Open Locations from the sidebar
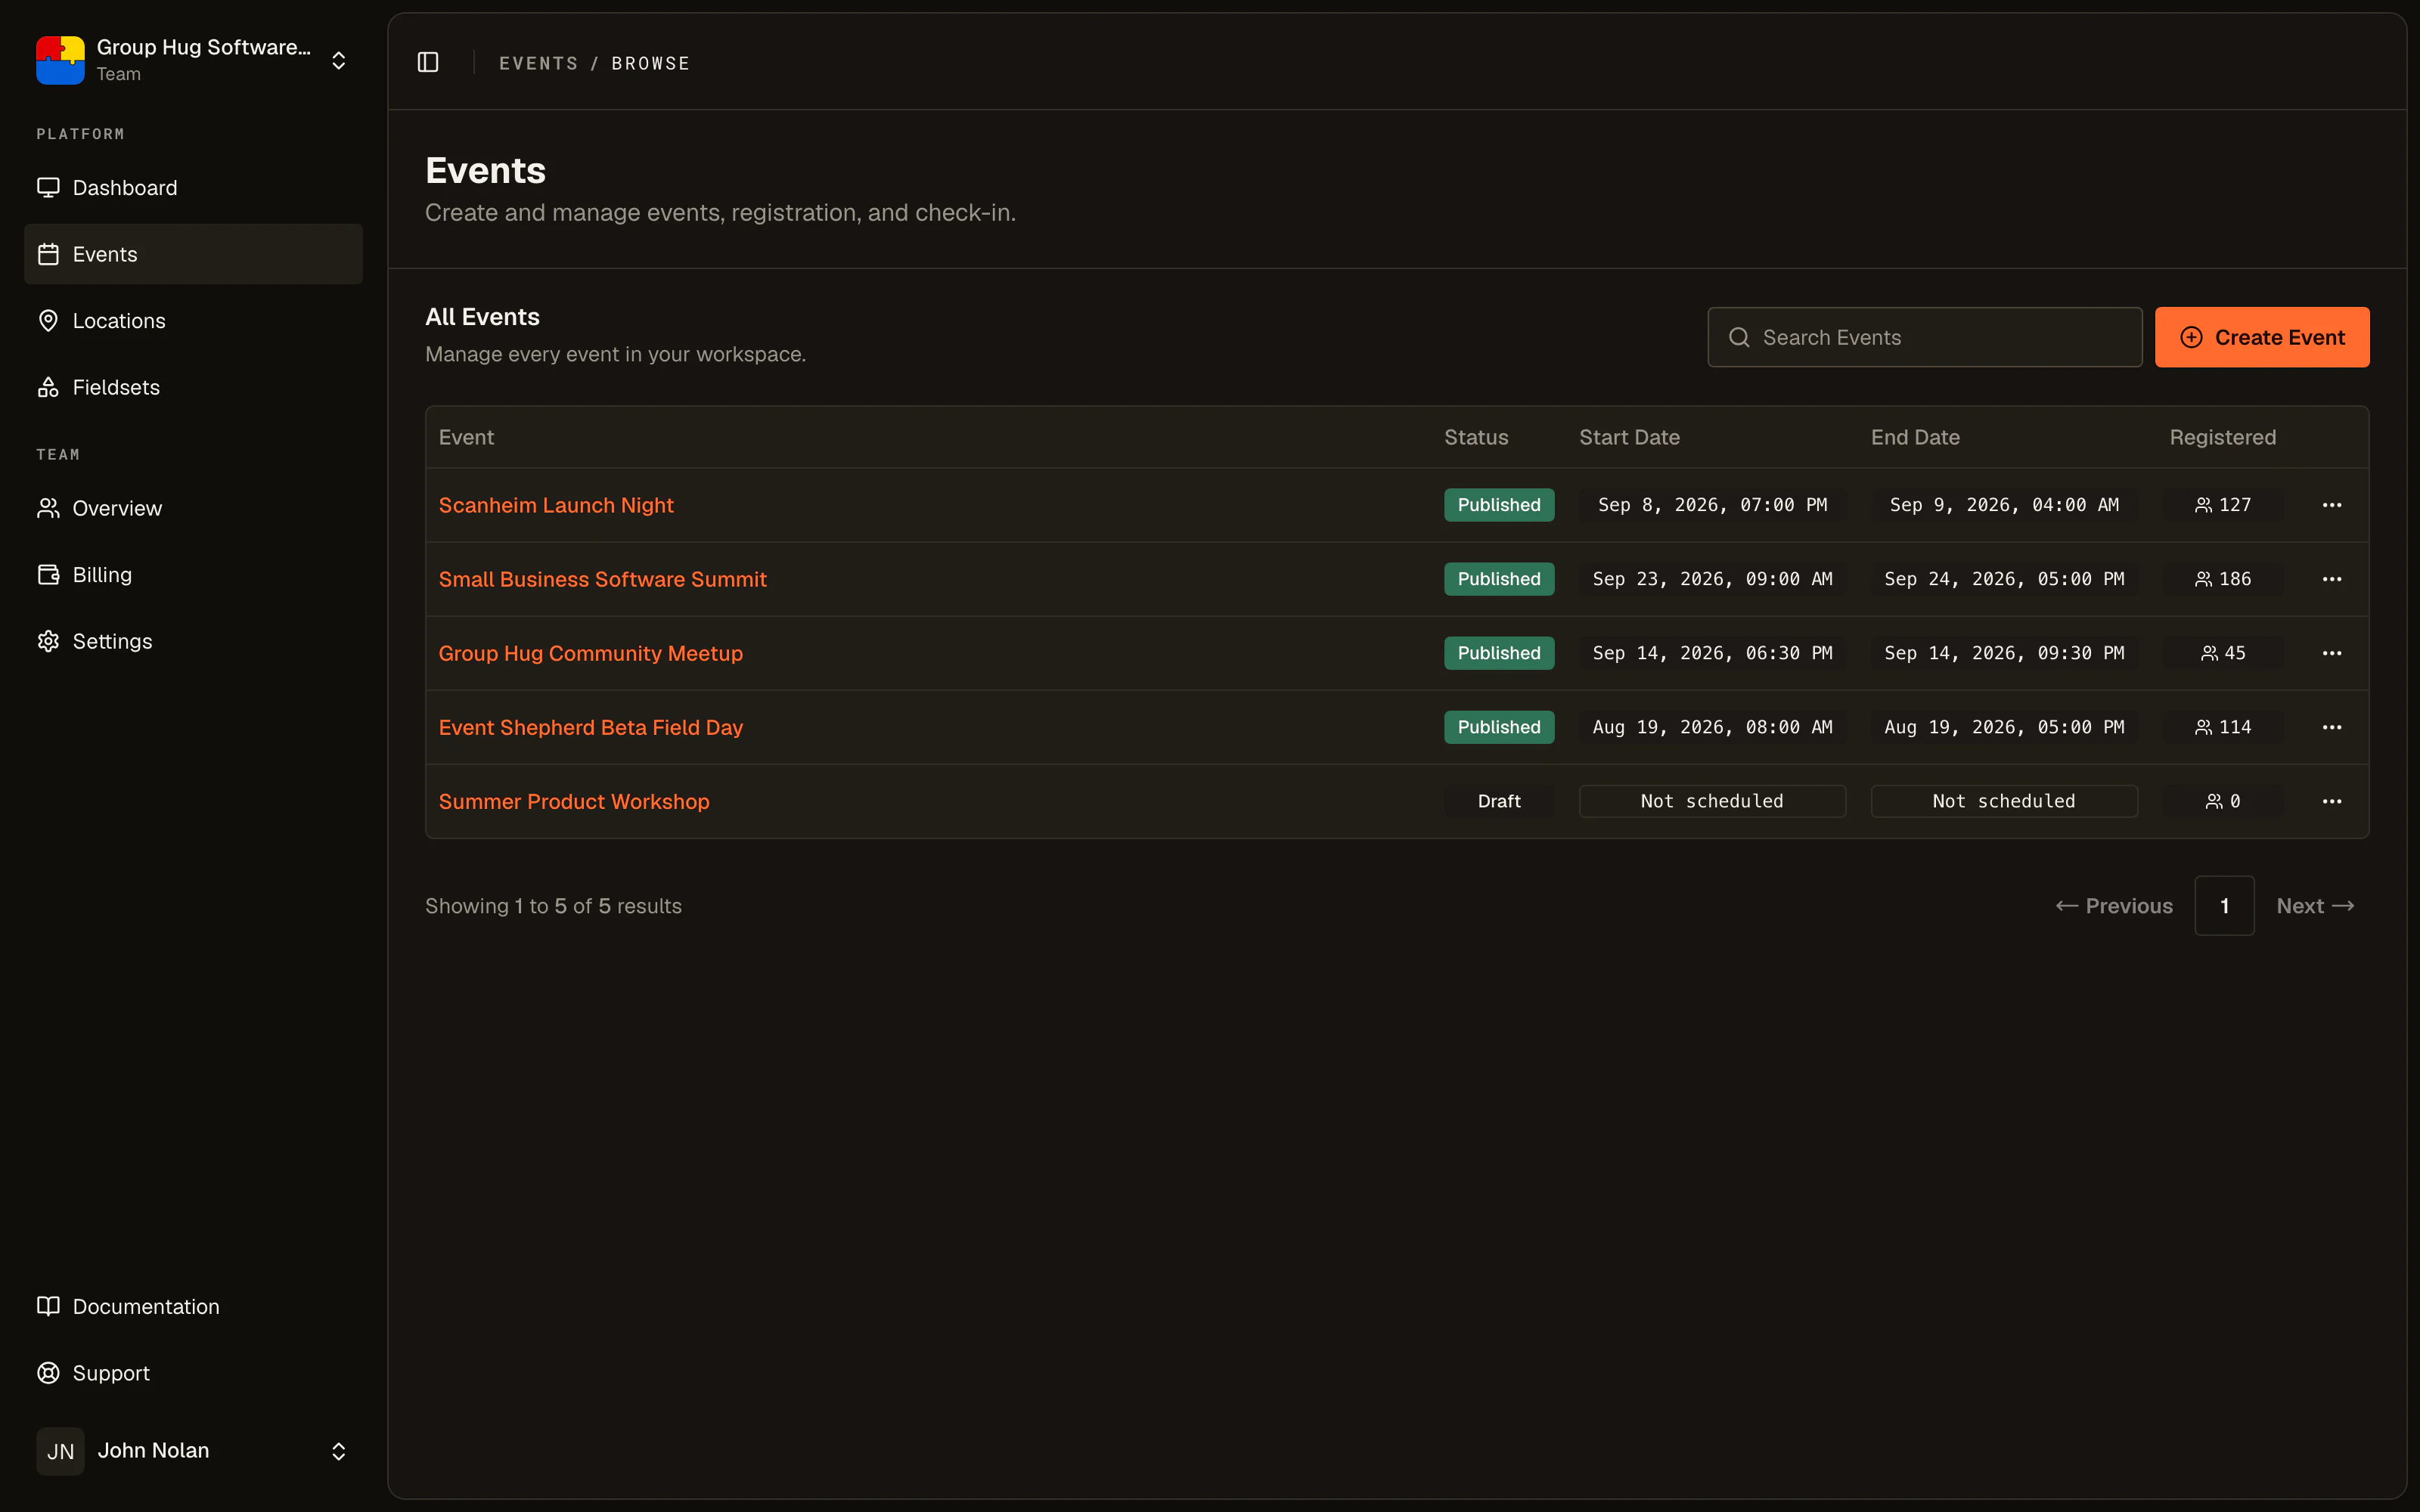This screenshot has height=1512, width=2420. (193, 321)
